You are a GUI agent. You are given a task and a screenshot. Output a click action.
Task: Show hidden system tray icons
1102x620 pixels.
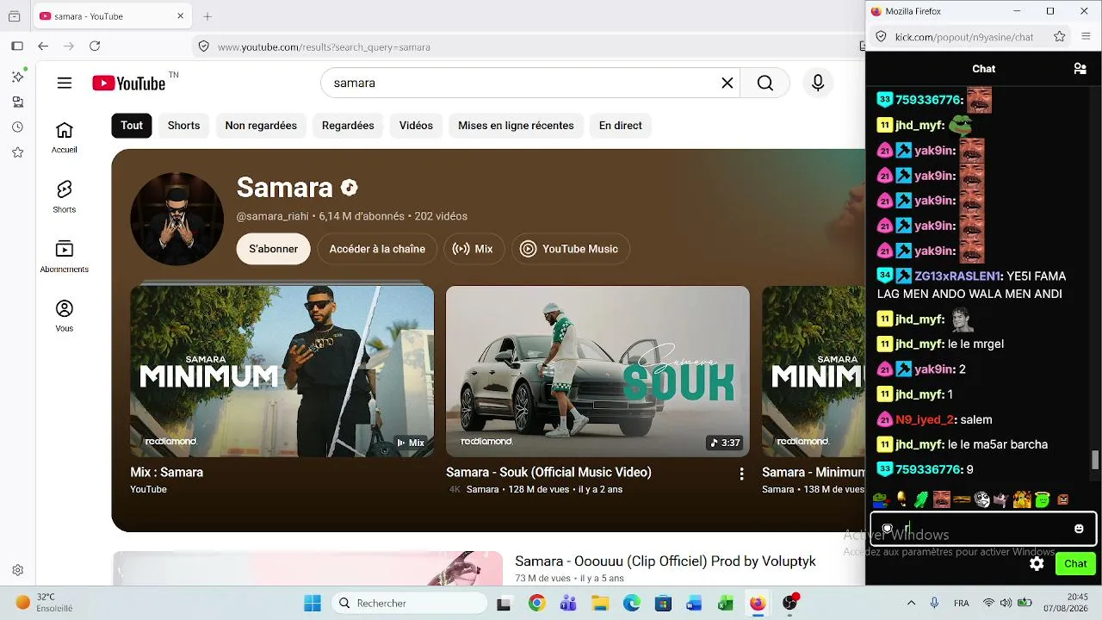click(911, 603)
